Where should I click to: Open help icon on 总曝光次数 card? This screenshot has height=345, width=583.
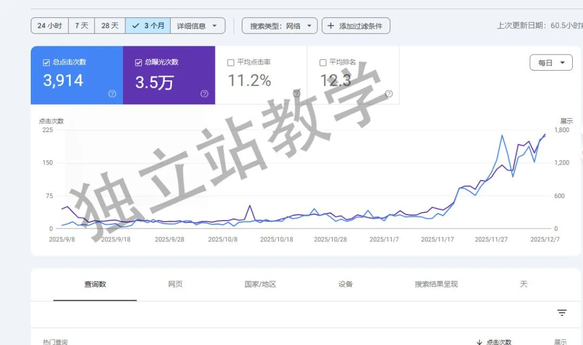tap(204, 94)
